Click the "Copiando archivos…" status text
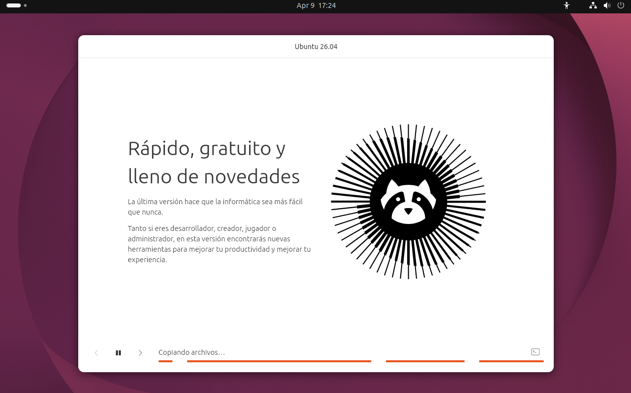This screenshot has height=393, width=631. [192, 352]
